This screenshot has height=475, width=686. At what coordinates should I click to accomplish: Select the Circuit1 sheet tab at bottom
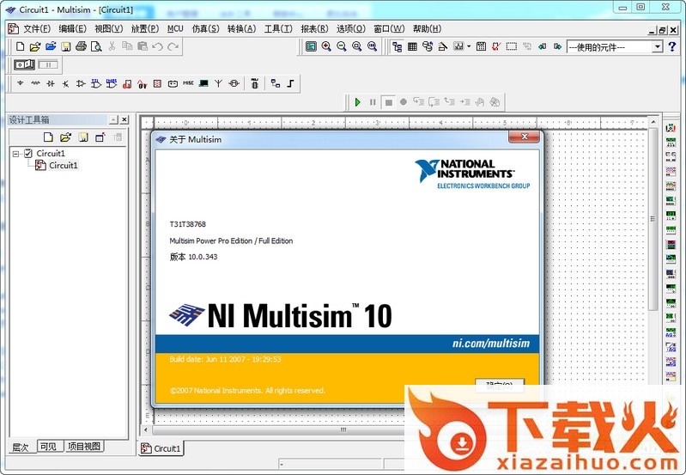161,448
